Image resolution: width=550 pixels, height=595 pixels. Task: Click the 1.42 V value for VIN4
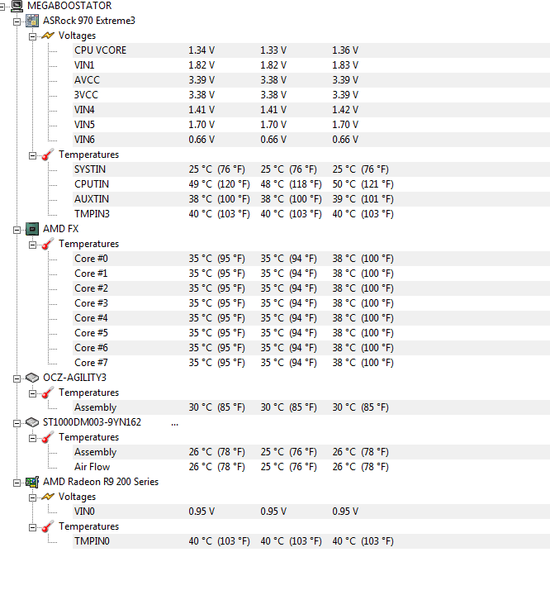[x=345, y=110]
